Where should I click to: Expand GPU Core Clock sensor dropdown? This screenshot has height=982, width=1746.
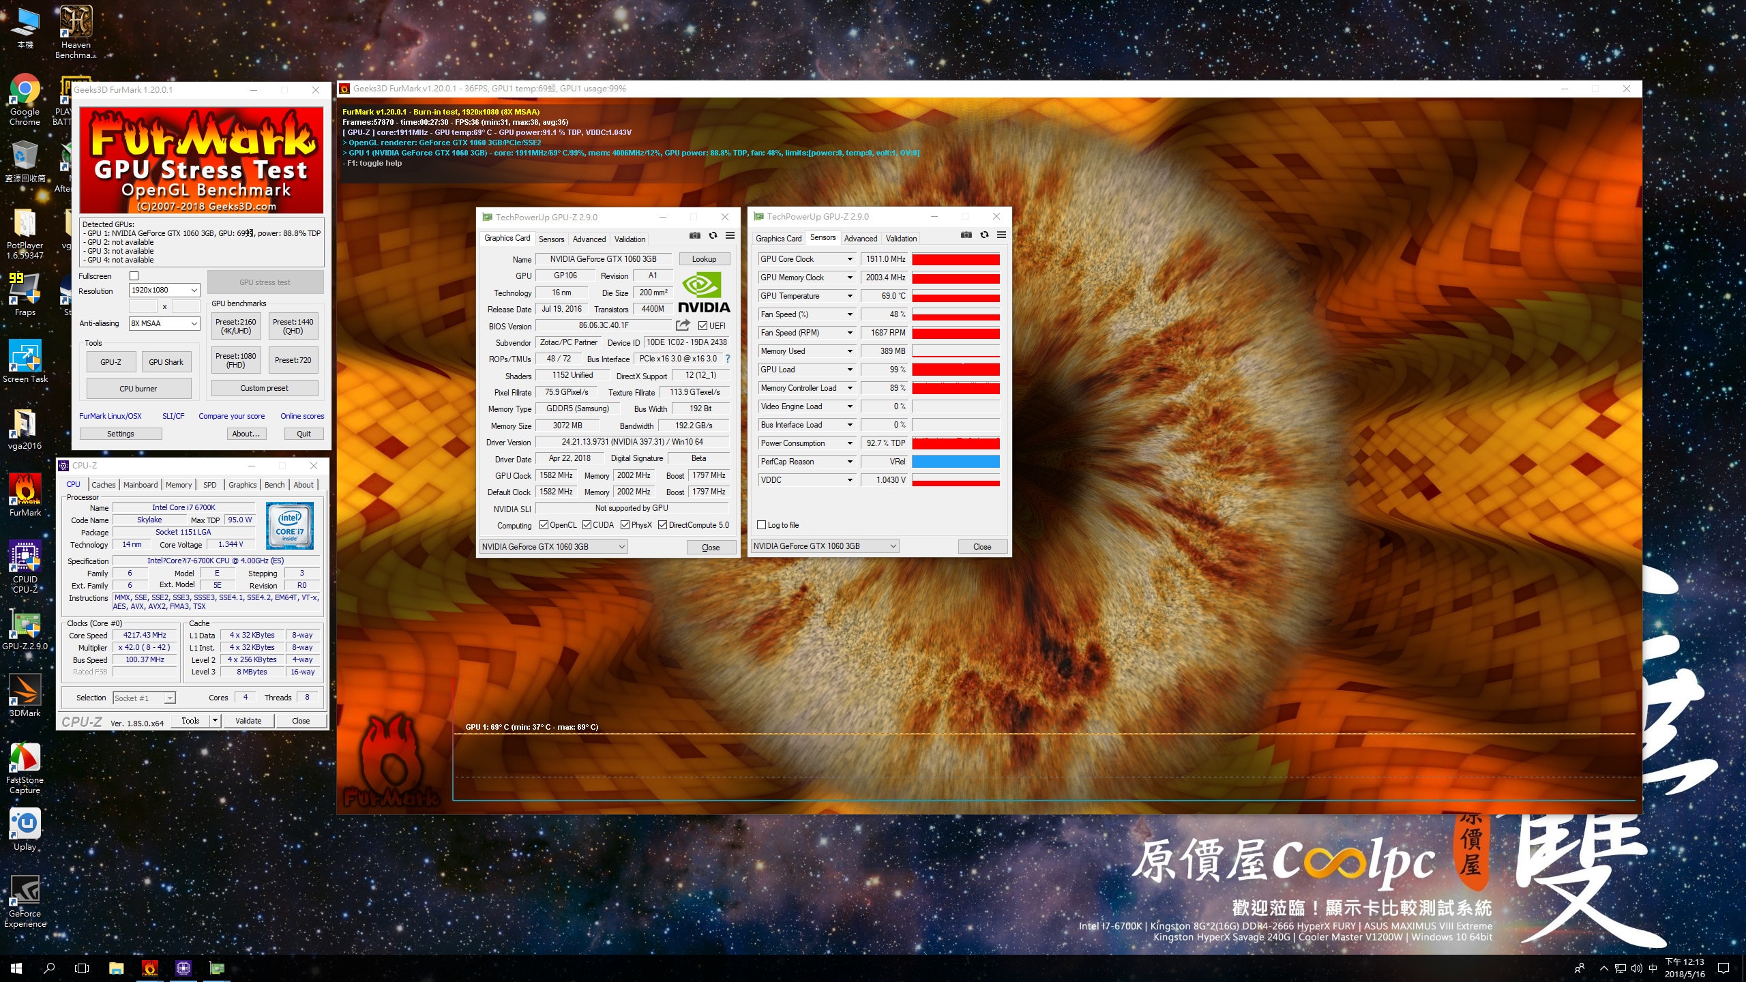coord(850,259)
